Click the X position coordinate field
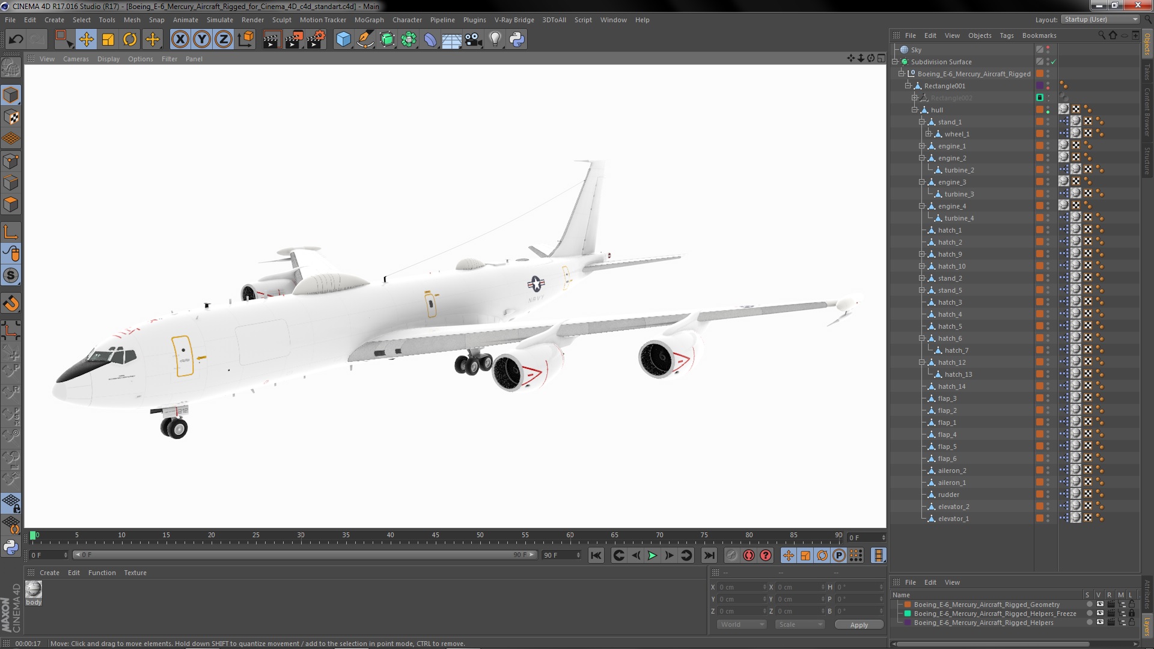 [x=743, y=587]
